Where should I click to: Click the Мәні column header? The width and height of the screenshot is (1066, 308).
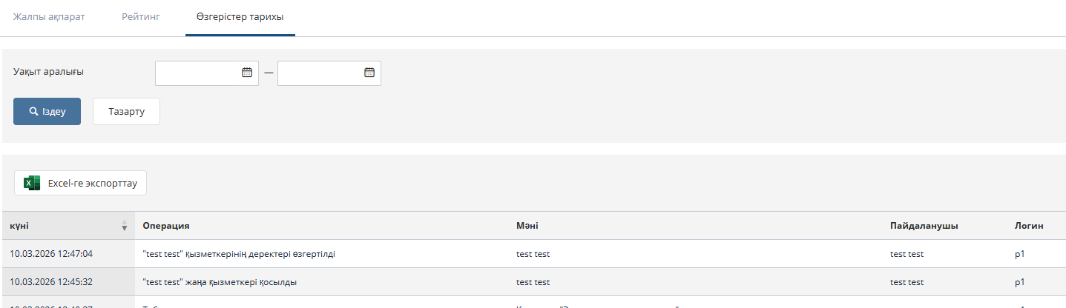point(527,226)
